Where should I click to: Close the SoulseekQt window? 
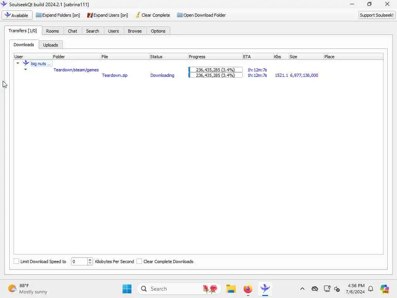[x=387, y=4]
